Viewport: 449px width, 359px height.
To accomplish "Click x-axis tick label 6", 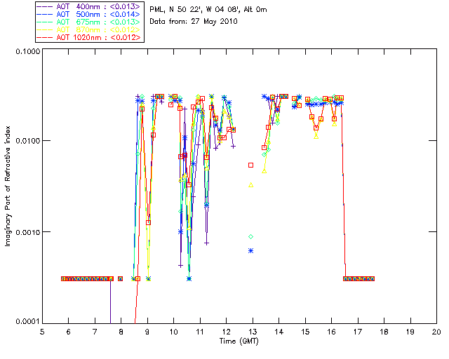I will pos(69,332).
